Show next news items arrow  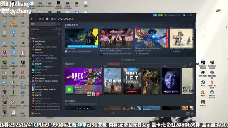pyautogui.click(x=190, y=25)
